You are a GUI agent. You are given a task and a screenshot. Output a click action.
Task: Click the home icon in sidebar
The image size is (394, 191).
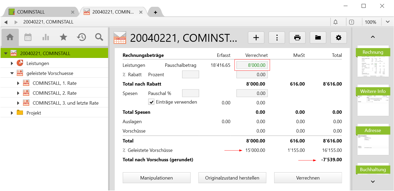[x=10, y=37]
